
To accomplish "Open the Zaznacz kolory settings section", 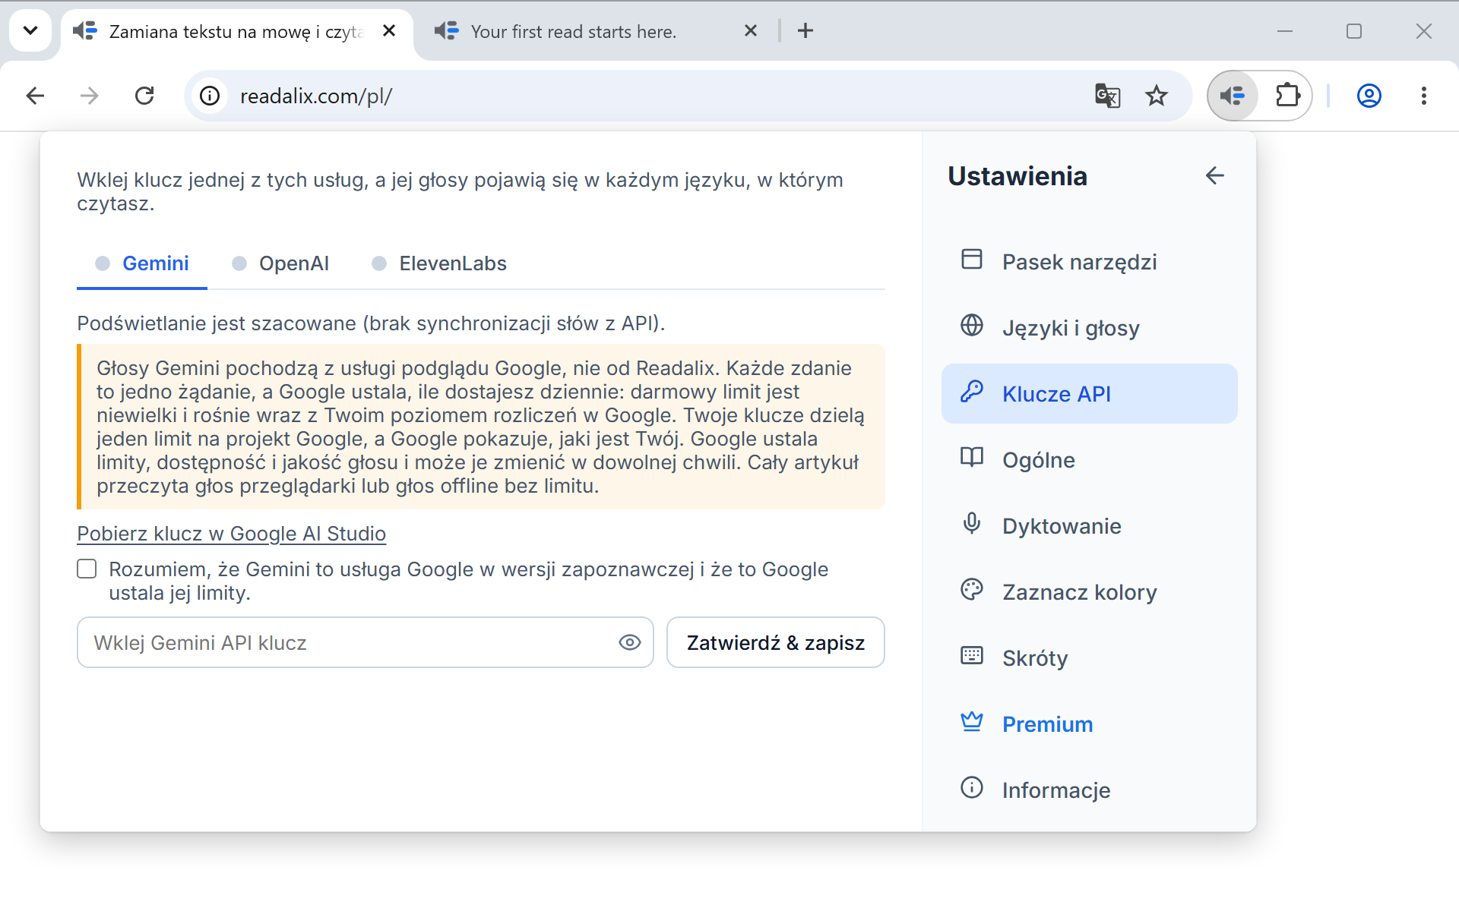I will 1089,592.
